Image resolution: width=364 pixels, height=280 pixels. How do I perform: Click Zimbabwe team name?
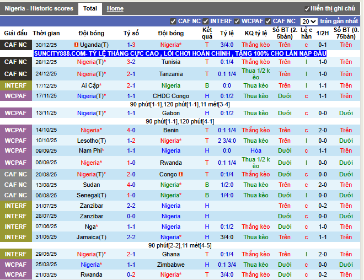171,265
